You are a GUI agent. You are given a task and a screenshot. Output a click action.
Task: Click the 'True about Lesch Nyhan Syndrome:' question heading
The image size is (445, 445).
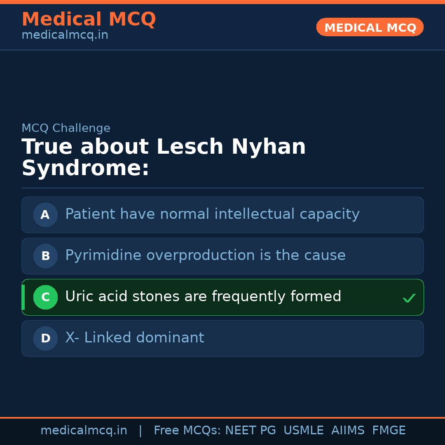[x=164, y=157]
